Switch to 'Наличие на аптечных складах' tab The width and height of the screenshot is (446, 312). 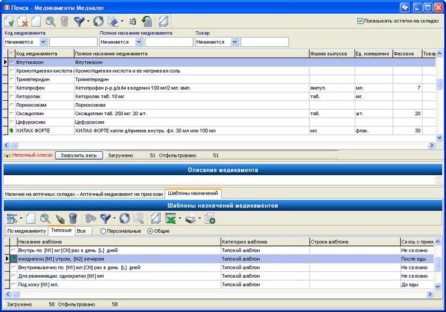[x=84, y=194]
